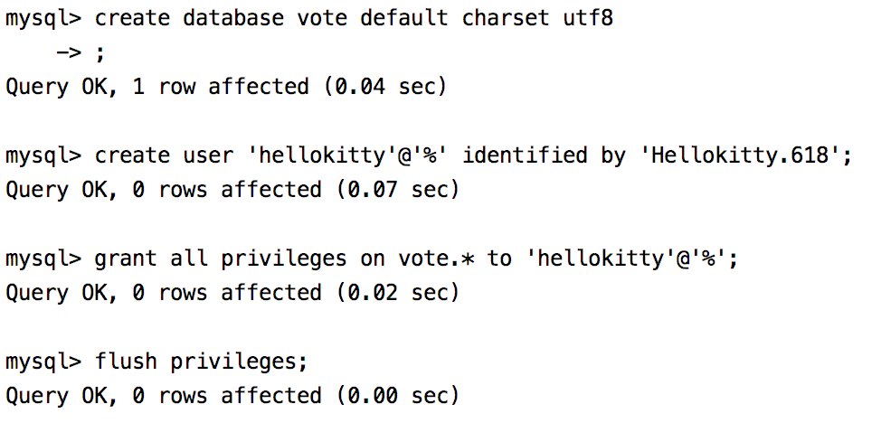Click the 'mysql>' prompt before 'create database'
The width and height of the screenshot is (881, 423).
(x=43, y=19)
